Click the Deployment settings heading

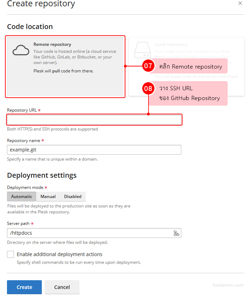[x=42, y=175]
